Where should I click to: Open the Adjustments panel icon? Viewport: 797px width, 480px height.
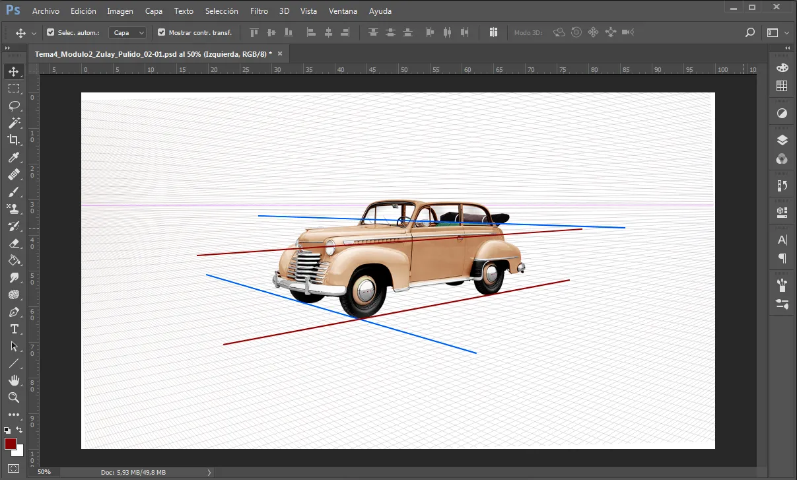(782, 113)
